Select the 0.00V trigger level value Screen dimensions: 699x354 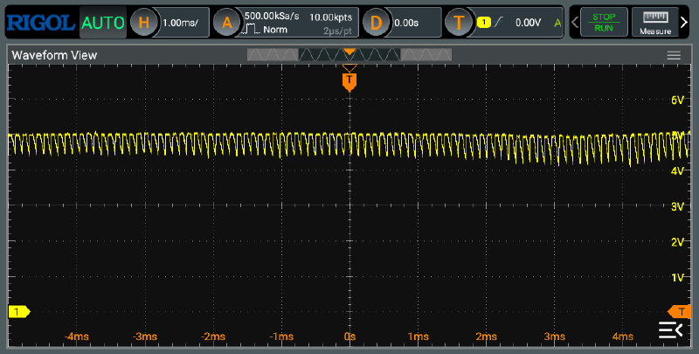tap(528, 23)
